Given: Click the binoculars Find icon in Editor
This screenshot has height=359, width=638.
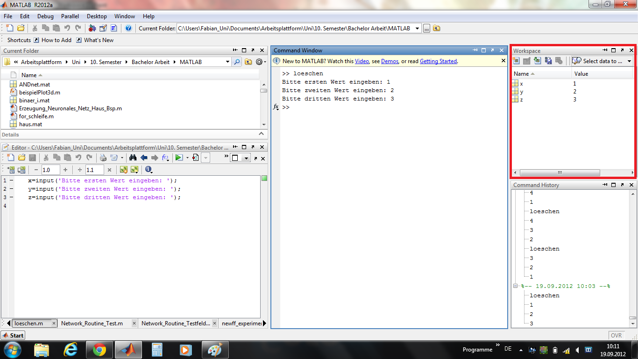Looking at the screenshot, I should (x=133, y=158).
